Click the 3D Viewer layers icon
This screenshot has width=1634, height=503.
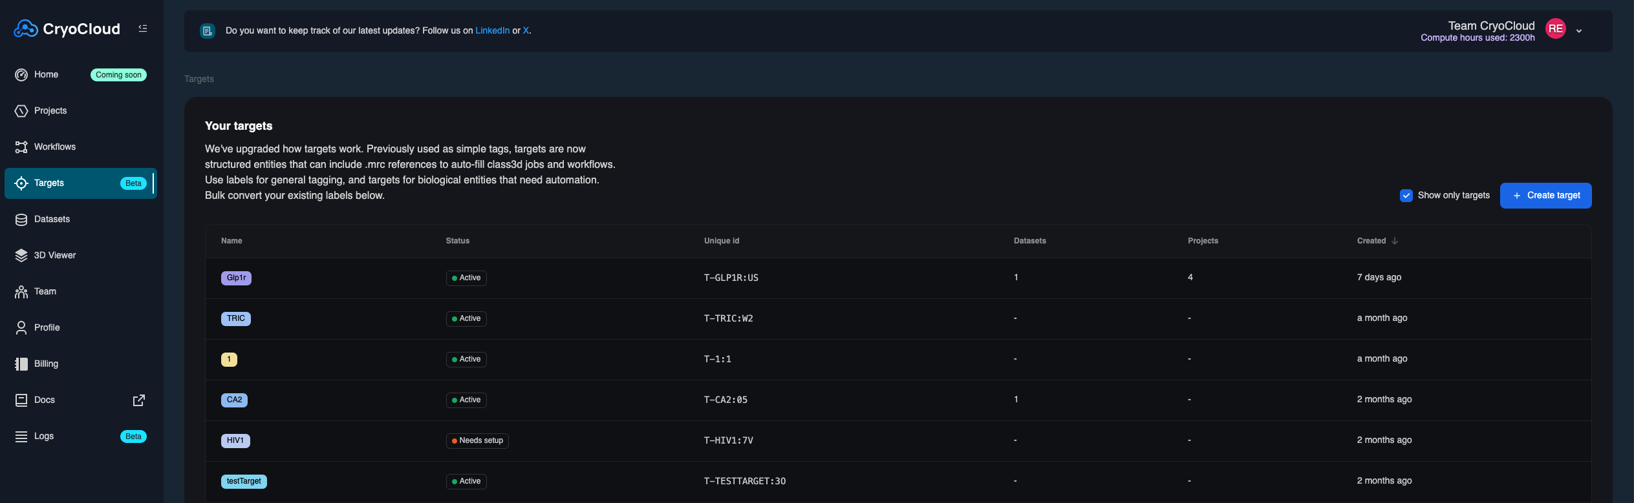click(x=21, y=256)
